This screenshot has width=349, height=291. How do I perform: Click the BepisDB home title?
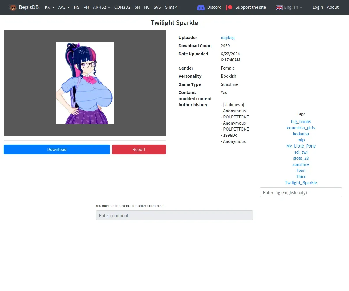[29, 7]
